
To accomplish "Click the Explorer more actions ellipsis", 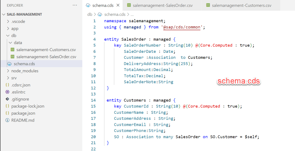I will click(75, 5).
